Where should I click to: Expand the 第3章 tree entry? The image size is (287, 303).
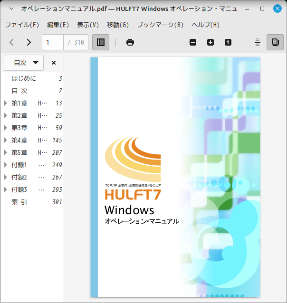tap(6, 128)
